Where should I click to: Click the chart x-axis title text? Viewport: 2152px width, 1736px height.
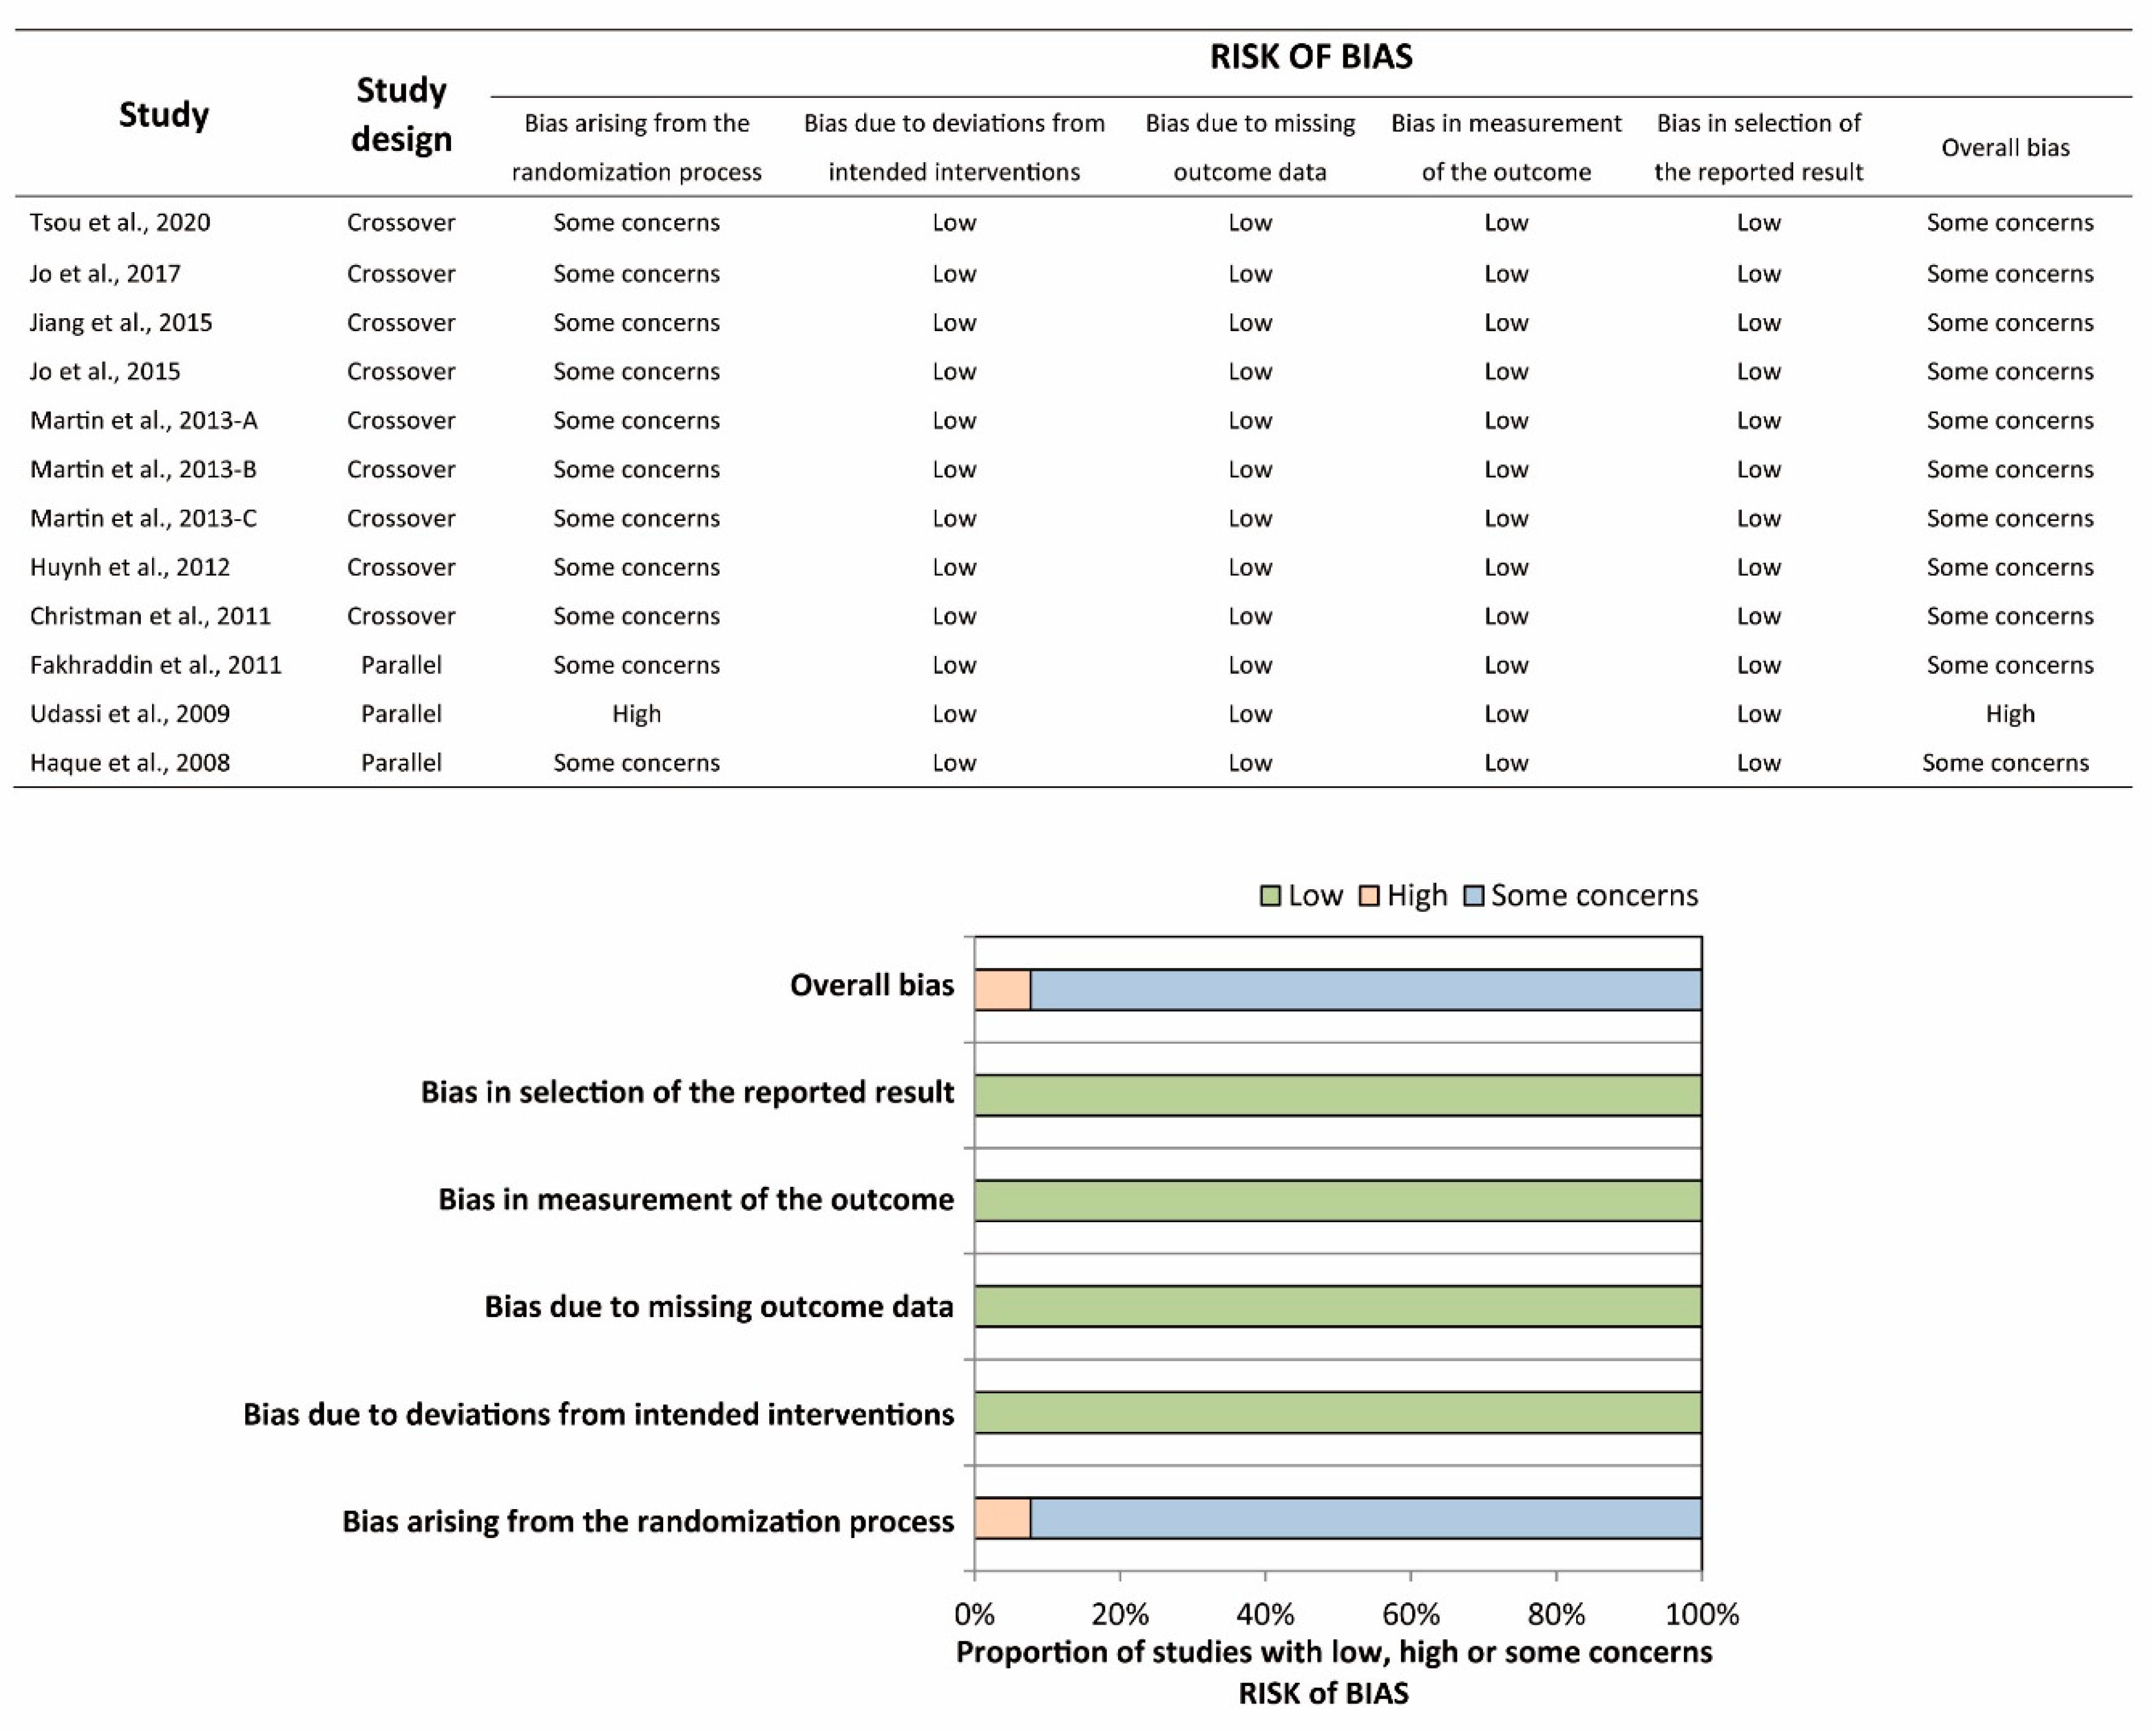point(1333,1672)
